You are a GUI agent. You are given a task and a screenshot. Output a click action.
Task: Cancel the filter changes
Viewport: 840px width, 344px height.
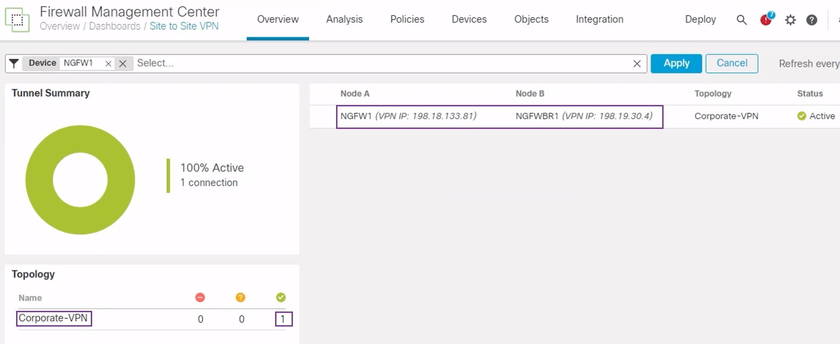pos(731,63)
